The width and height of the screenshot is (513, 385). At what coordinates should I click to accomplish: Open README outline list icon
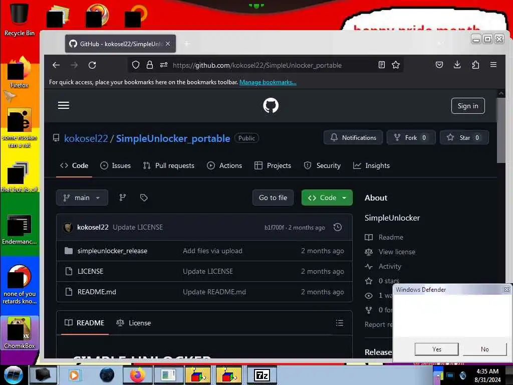pos(340,323)
